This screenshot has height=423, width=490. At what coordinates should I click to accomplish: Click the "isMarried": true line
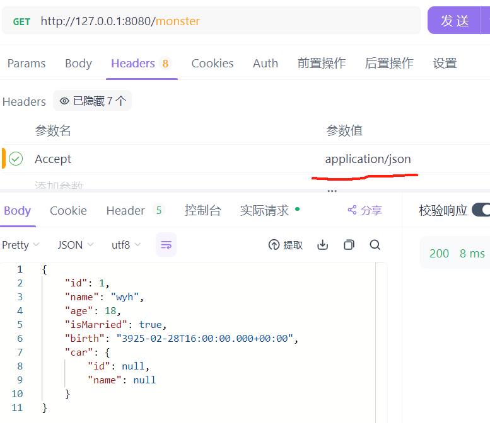click(x=115, y=325)
